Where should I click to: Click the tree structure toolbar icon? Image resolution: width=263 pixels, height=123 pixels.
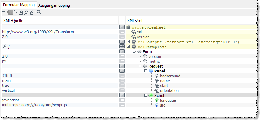(x=16, y=12)
